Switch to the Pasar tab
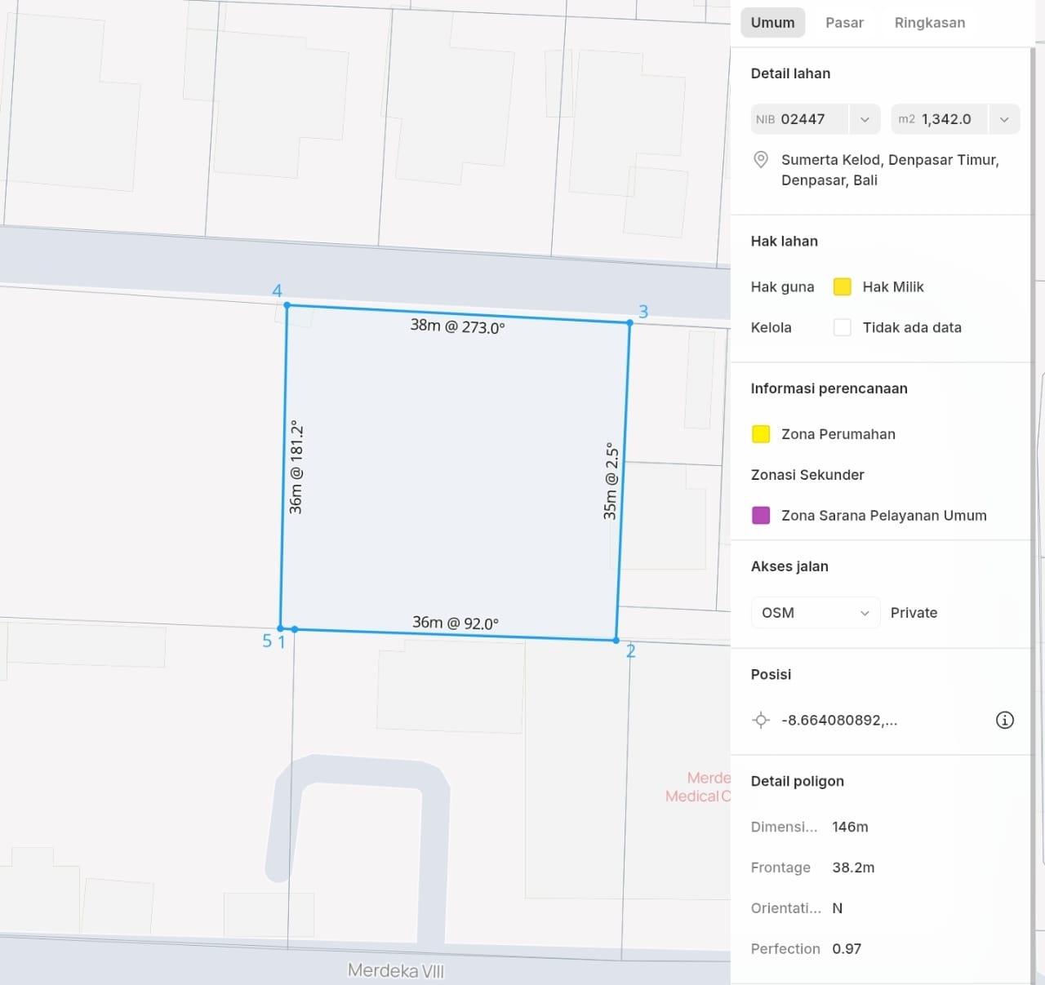Viewport: 1045px width, 985px height. (844, 23)
